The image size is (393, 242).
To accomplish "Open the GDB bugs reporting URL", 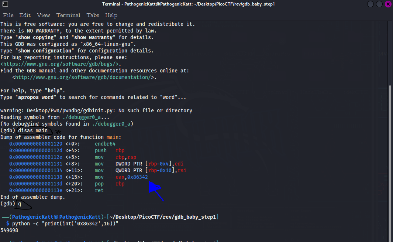I will pos(61,64).
